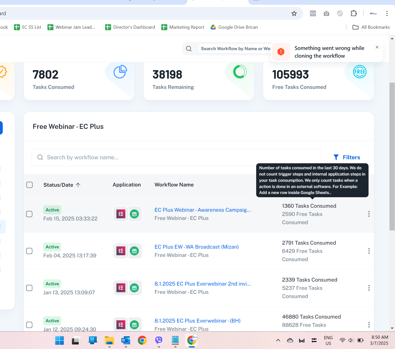395x349 pixels.
Task: Open the Google Drive Brican bookmark
Action: coord(234,27)
